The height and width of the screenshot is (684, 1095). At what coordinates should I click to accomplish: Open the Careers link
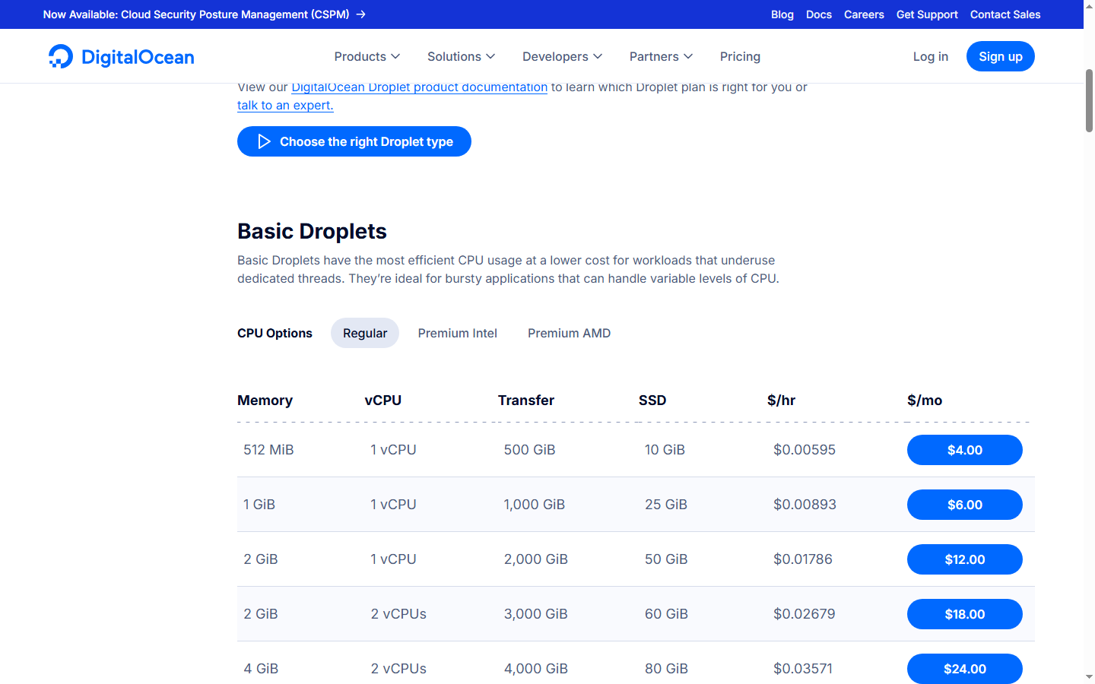pyautogui.click(x=864, y=14)
